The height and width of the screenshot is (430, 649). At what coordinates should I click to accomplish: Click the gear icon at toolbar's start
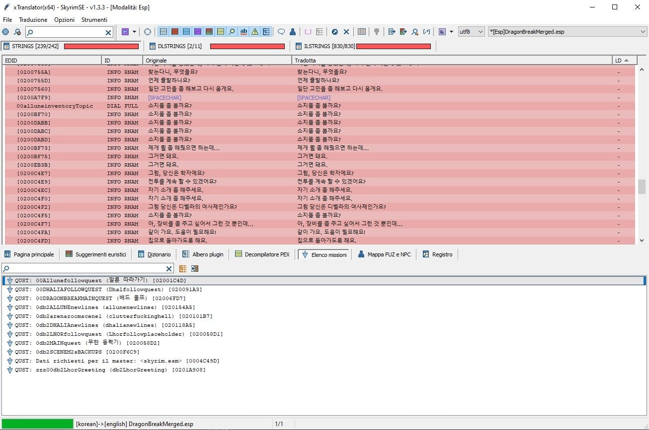(5, 32)
